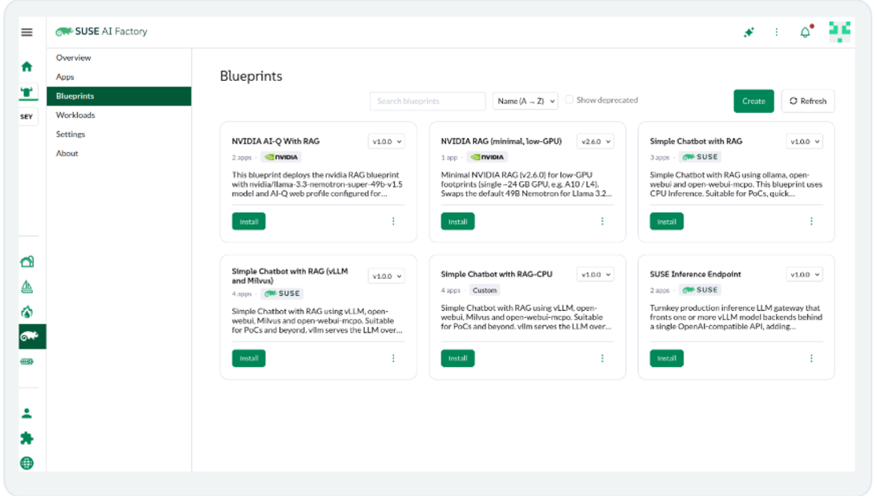Install NVIDIA AI-Q With RAG blueprint
The image size is (877, 496).
pyautogui.click(x=249, y=222)
